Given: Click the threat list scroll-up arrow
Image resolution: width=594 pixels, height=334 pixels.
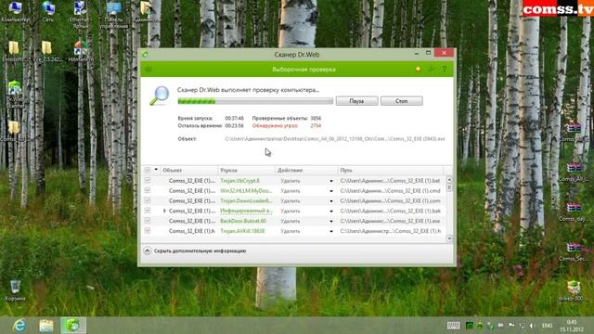Looking at the screenshot, I should tap(449, 180).
